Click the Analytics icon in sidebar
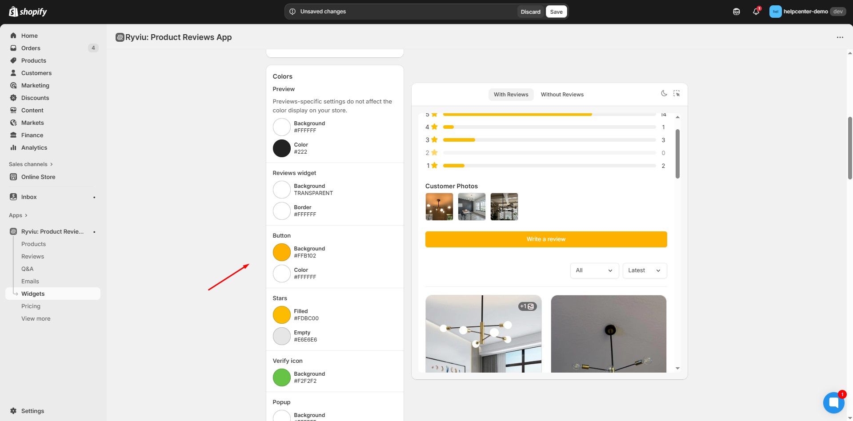The image size is (853, 421). click(x=13, y=147)
